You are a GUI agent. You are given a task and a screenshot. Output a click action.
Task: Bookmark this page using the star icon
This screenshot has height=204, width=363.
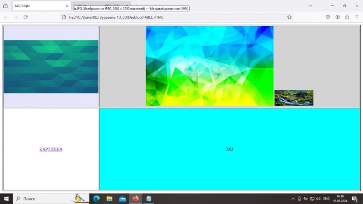point(289,17)
